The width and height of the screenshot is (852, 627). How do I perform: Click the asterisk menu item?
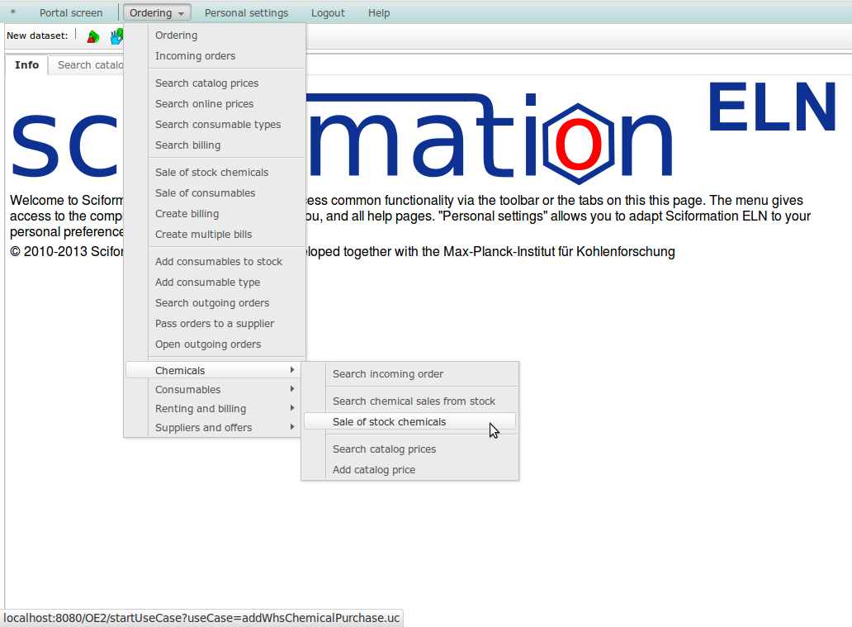(x=13, y=13)
